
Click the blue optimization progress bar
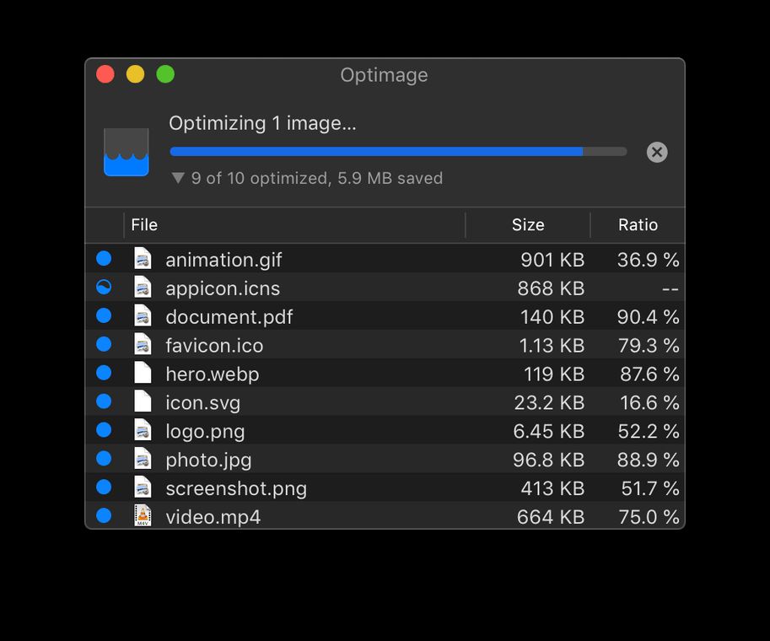pos(376,152)
